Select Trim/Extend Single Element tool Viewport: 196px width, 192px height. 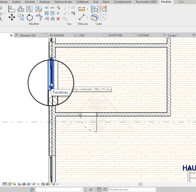pyautogui.click(x=47, y=18)
